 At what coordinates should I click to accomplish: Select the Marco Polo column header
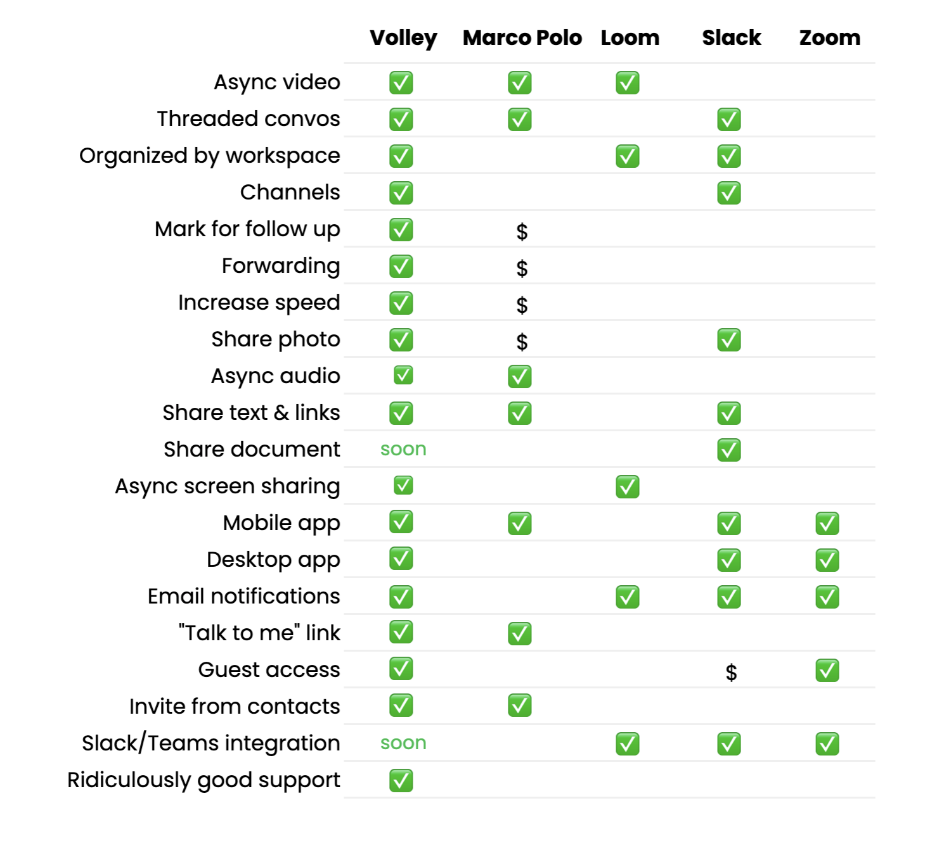pyautogui.click(x=522, y=37)
